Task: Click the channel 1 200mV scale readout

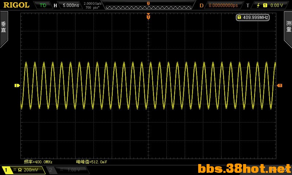Action: pos(31,170)
